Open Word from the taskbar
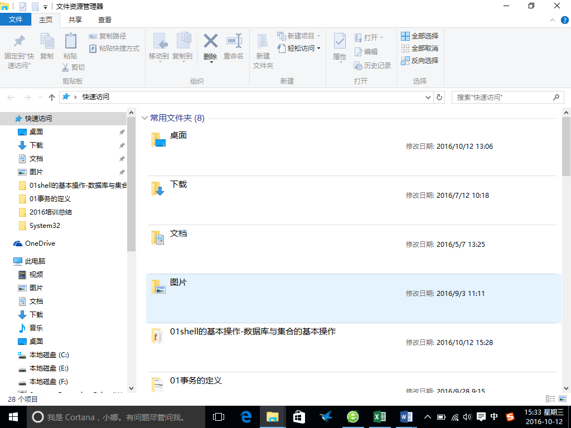This screenshot has width=571, height=428. [406, 417]
